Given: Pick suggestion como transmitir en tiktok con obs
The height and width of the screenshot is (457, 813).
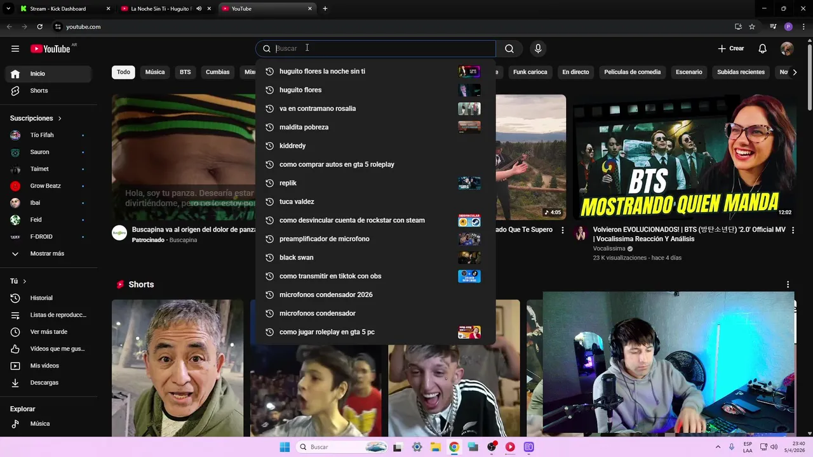Looking at the screenshot, I should point(375,276).
